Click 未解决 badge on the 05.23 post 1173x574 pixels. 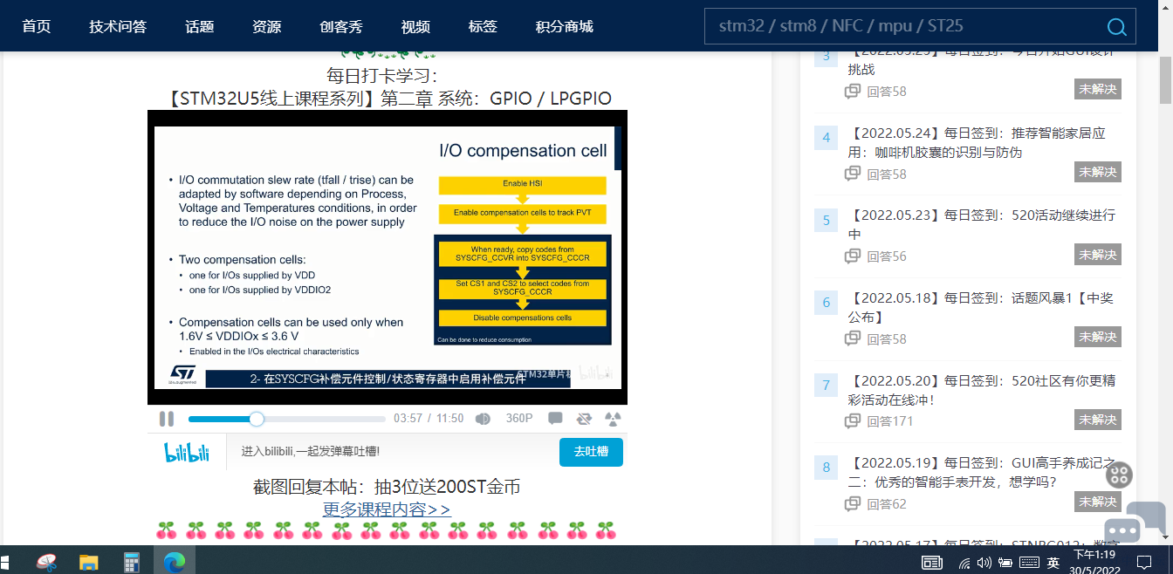pyautogui.click(x=1097, y=254)
